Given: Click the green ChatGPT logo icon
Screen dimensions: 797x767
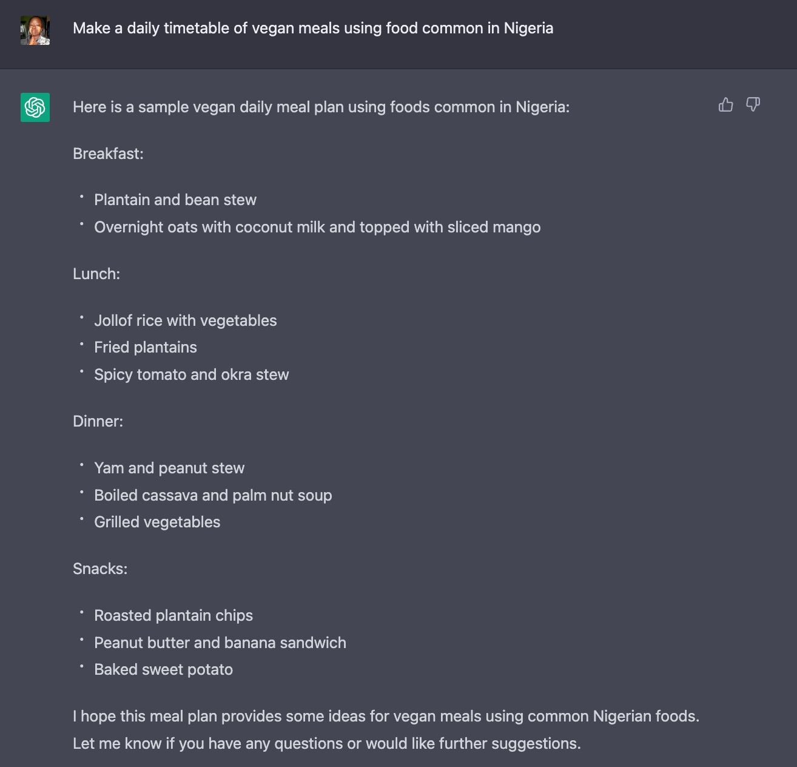Looking at the screenshot, I should pos(35,107).
